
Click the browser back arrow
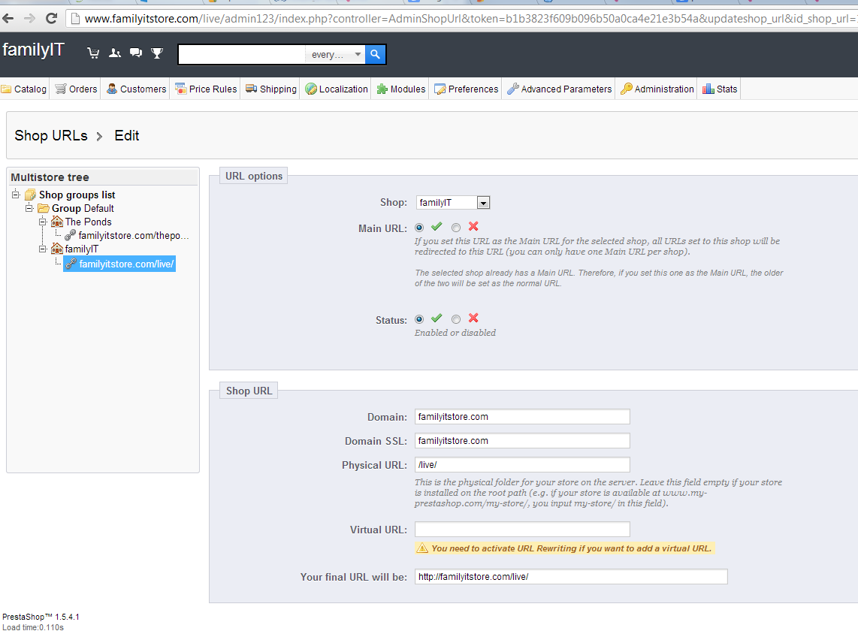(x=8, y=19)
